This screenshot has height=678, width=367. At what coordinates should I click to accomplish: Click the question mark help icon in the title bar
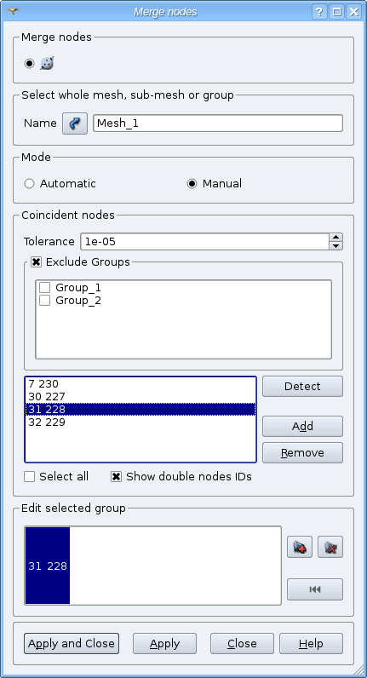[319, 12]
